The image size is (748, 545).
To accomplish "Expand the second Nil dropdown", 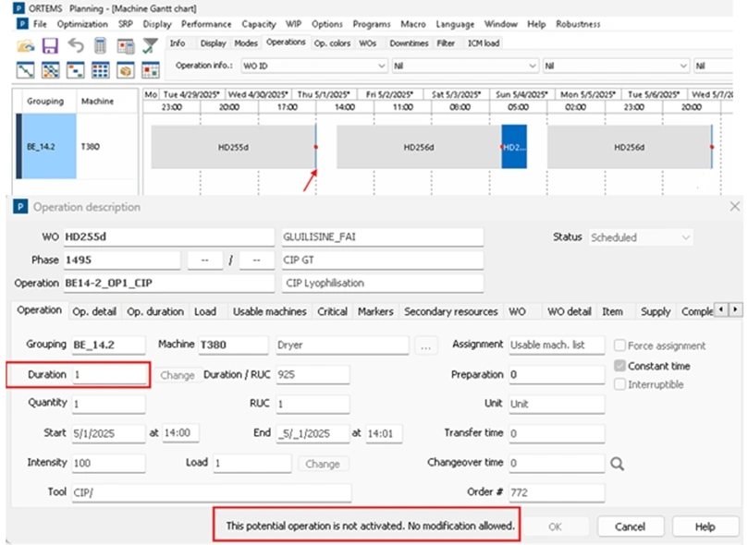I will (533, 66).
